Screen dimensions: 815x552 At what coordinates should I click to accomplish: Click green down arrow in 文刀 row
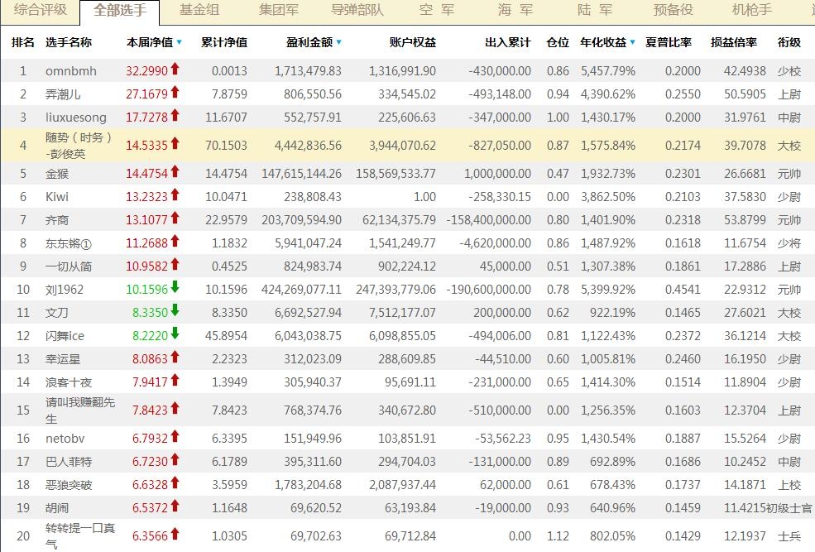pos(175,312)
